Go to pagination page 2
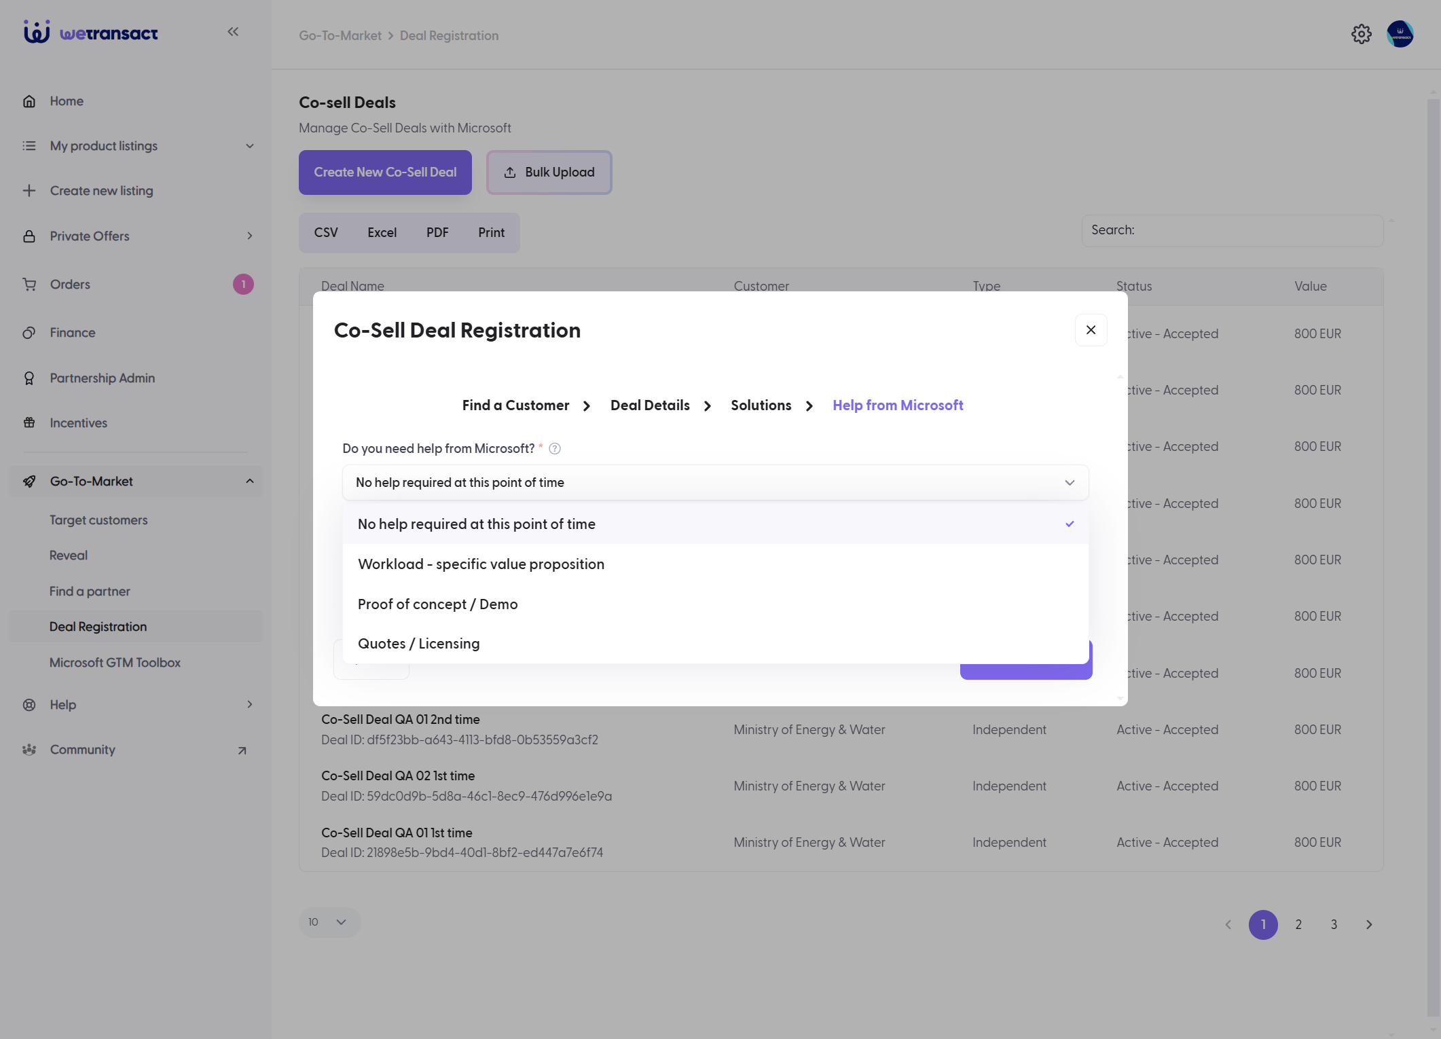Screen dimensions: 1441x1039 pyautogui.click(x=1298, y=925)
